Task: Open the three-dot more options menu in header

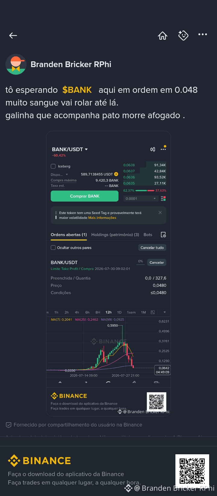Action: coord(203,34)
